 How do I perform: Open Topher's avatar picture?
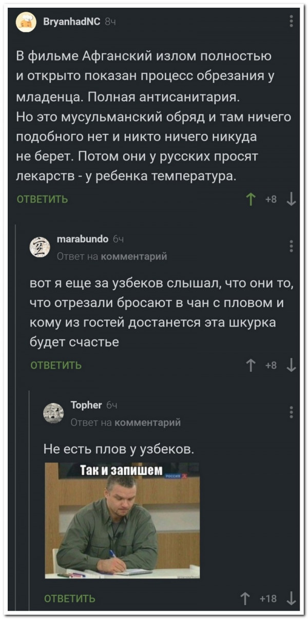[53, 412]
